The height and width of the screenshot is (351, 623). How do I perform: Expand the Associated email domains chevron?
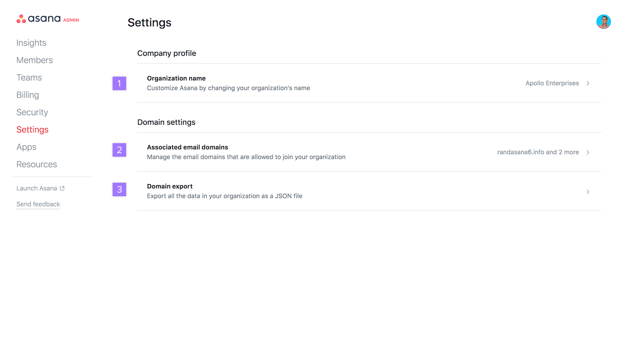[588, 152]
